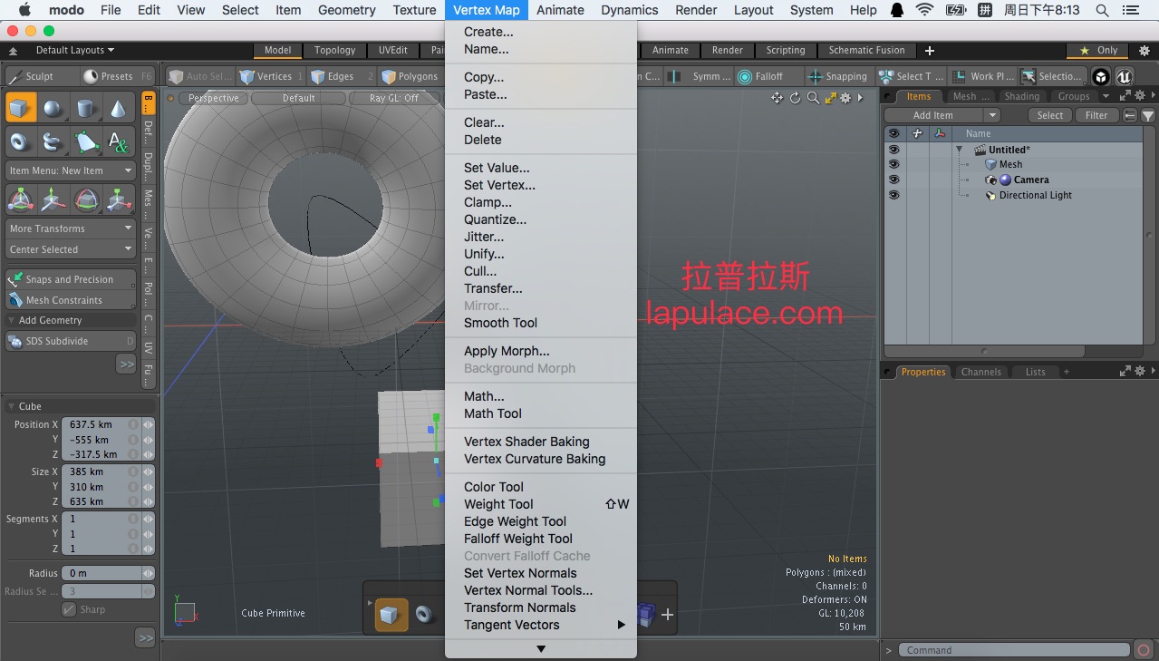
Task: Click the Unreal Engine icon
Action: tap(1124, 76)
